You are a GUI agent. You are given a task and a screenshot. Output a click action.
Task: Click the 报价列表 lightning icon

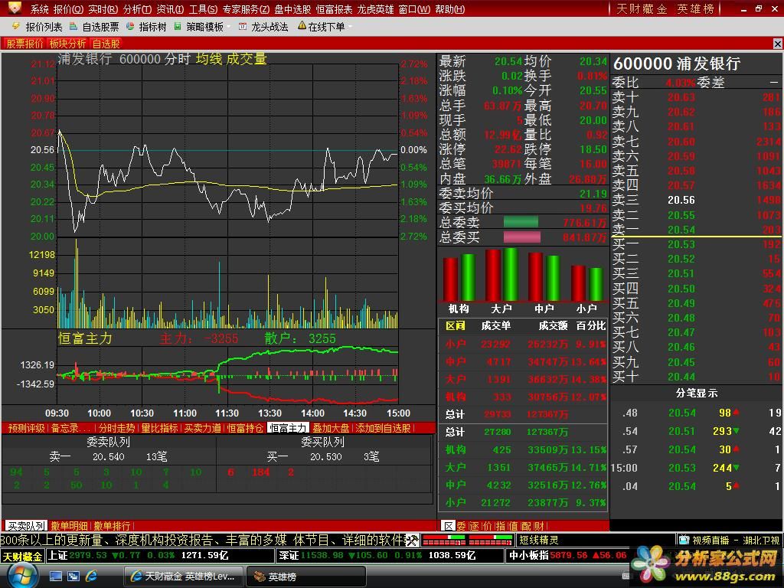(15, 26)
